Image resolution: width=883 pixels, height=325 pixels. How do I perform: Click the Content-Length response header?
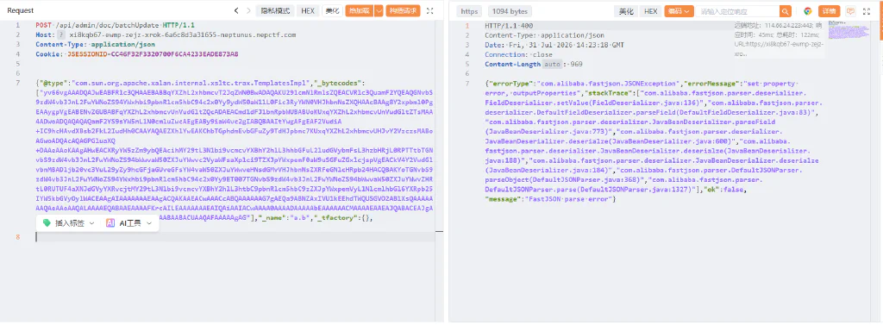(533, 64)
